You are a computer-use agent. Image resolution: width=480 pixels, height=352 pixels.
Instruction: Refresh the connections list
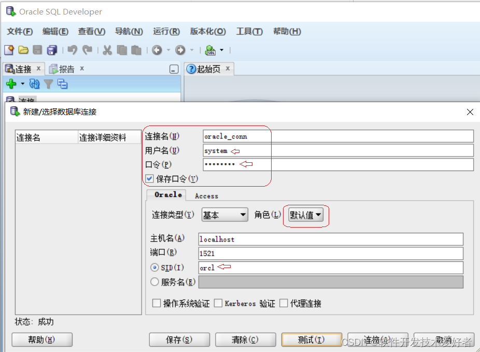click(x=34, y=83)
